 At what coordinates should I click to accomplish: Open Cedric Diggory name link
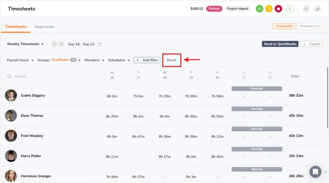33,96
